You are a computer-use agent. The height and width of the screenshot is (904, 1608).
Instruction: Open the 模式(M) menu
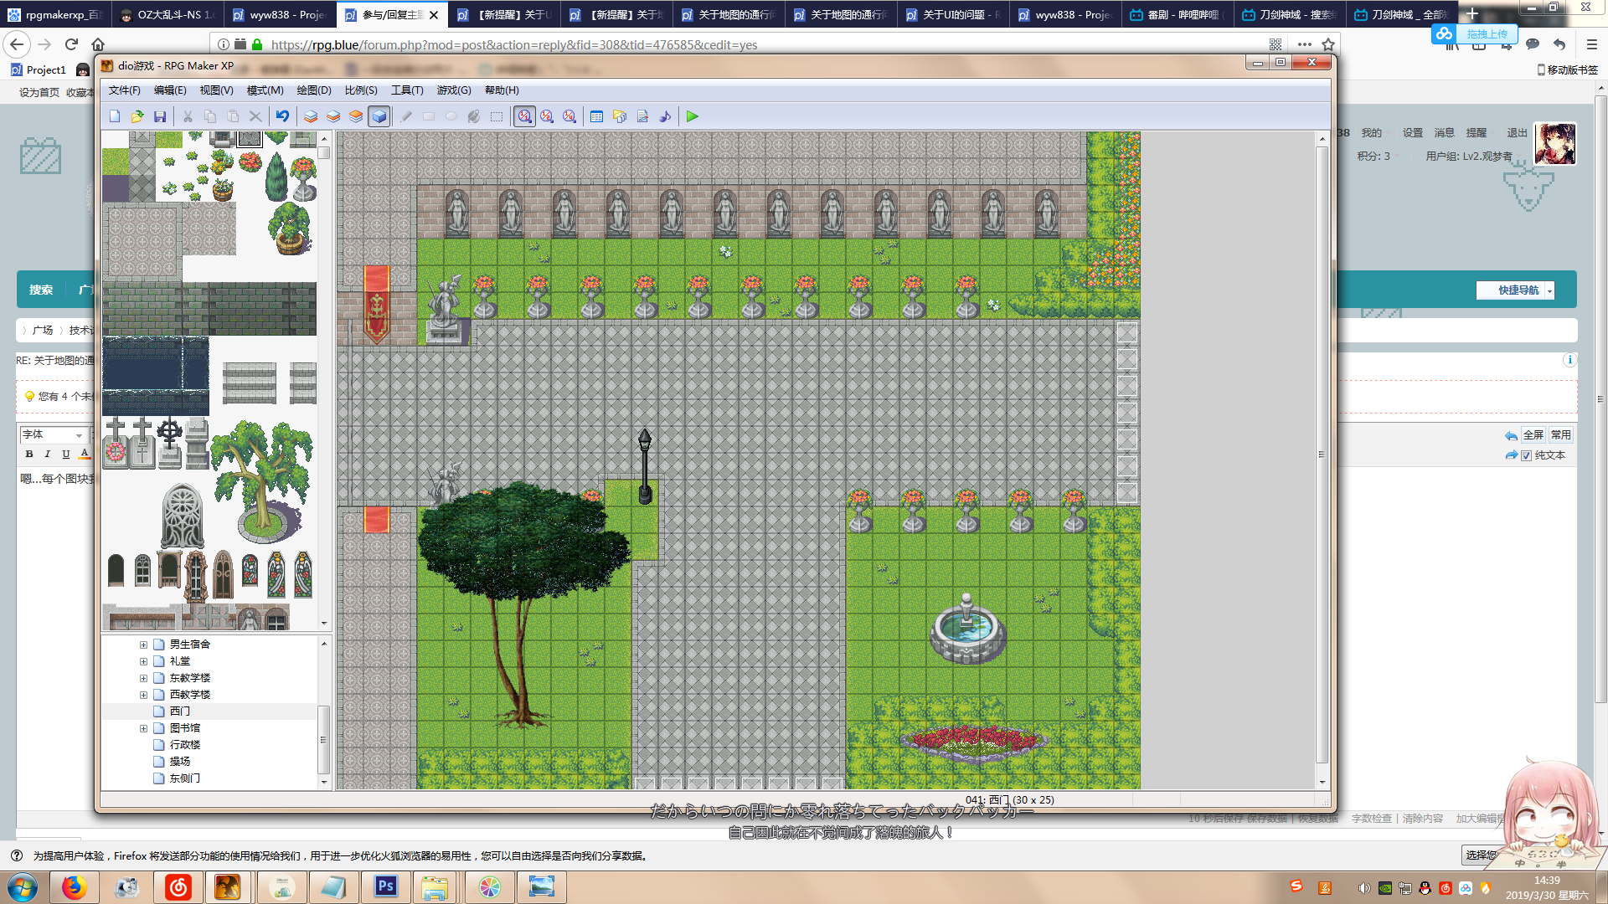tap(265, 90)
